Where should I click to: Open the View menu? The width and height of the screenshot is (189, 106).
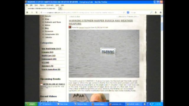coord(36,5)
